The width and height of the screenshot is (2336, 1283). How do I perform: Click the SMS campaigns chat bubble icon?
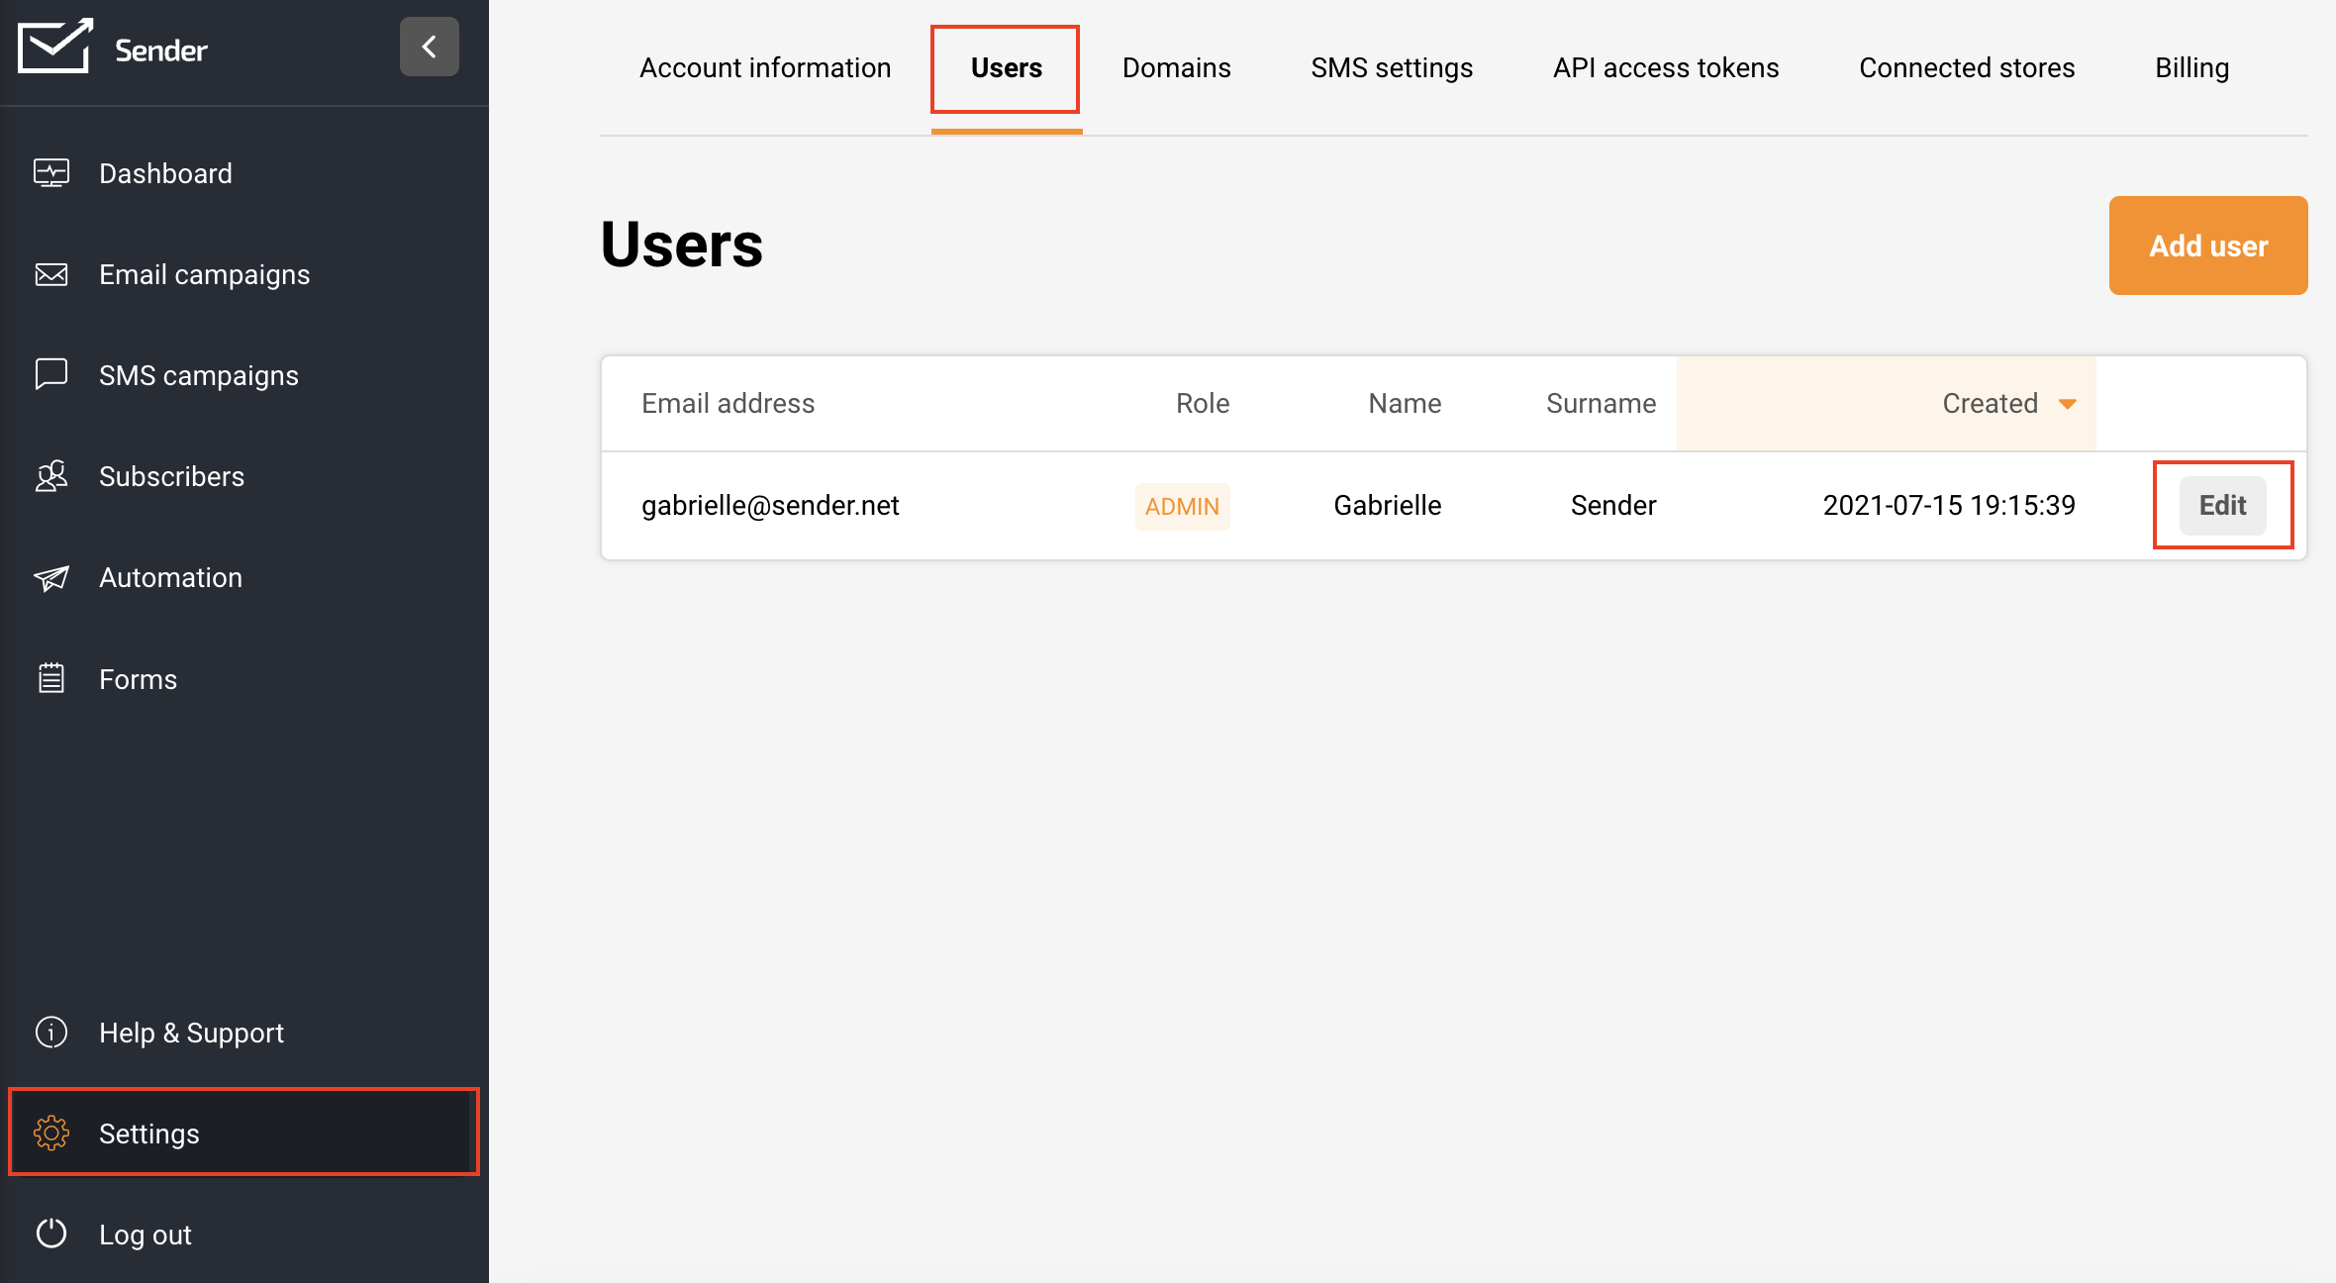pos(51,374)
